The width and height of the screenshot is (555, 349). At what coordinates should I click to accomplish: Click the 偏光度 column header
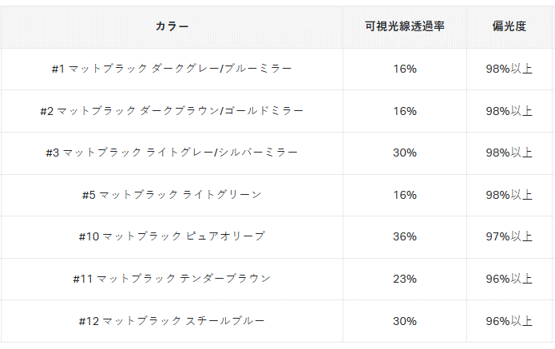(x=509, y=26)
